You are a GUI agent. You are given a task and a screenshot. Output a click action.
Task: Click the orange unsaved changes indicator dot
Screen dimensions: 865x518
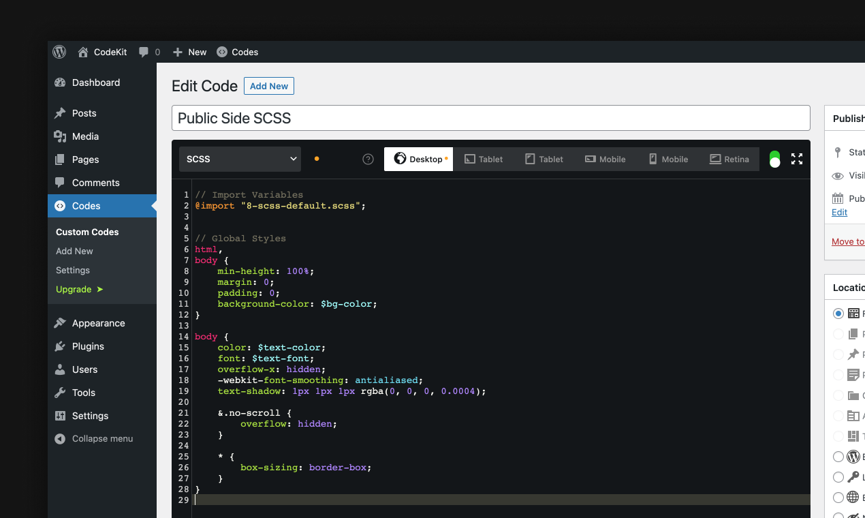pos(316,157)
